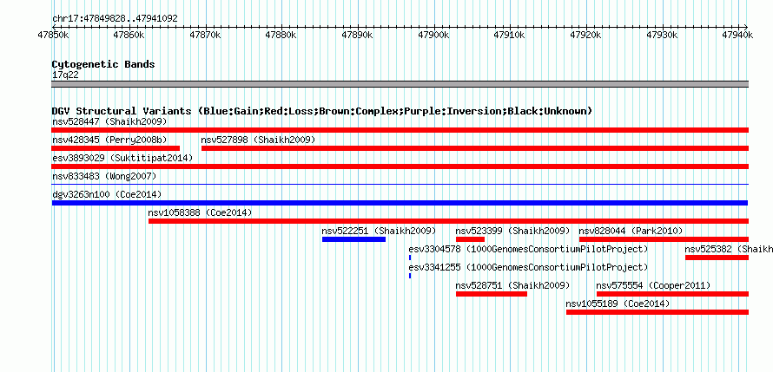Click the esv3304578 (1000GenomesConsortiumPilotProject) label
The width and height of the screenshot is (773, 372).
(528, 249)
